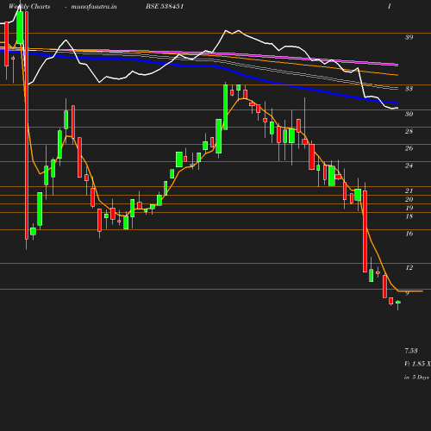Click the last small green candlestick
The width and height of the screenshot is (431, 431).
click(398, 303)
